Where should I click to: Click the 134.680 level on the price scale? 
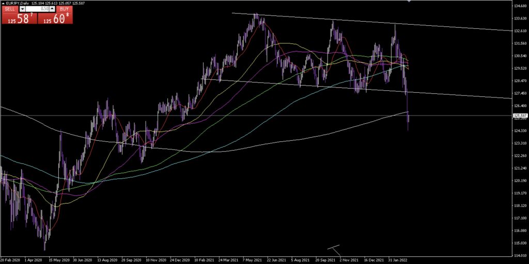click(520, 6)
